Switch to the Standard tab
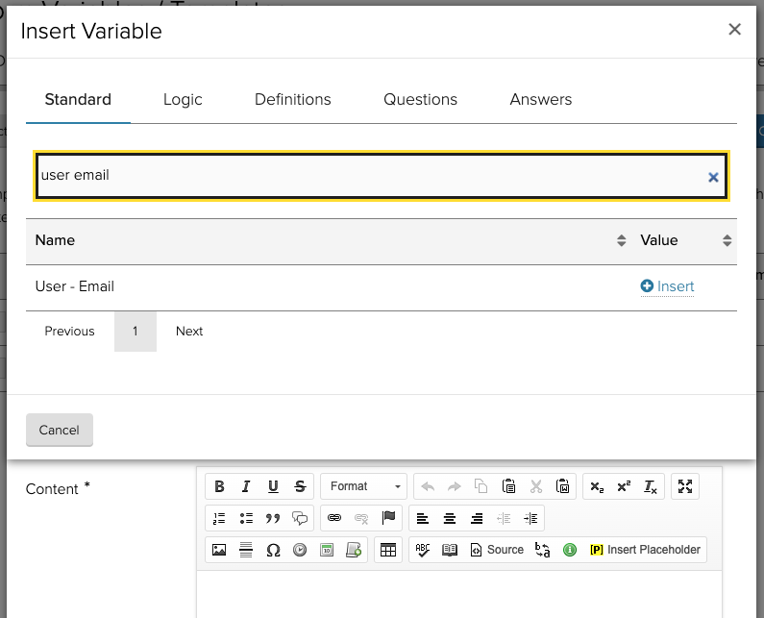Viewport: 764px width, 618px height. tap(78, 99)
